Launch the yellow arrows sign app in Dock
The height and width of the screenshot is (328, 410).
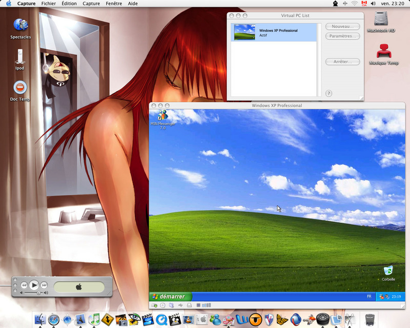[108, 319]
